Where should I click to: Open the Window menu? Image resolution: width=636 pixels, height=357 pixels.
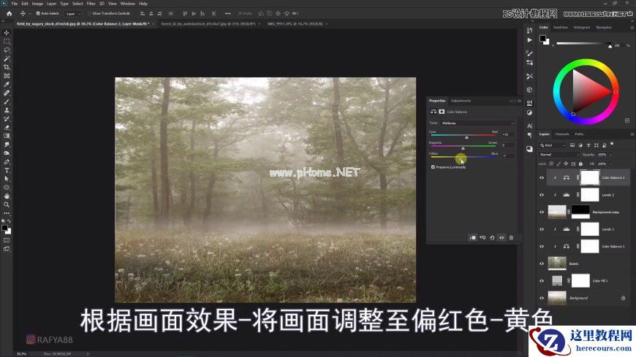[128, 3]
